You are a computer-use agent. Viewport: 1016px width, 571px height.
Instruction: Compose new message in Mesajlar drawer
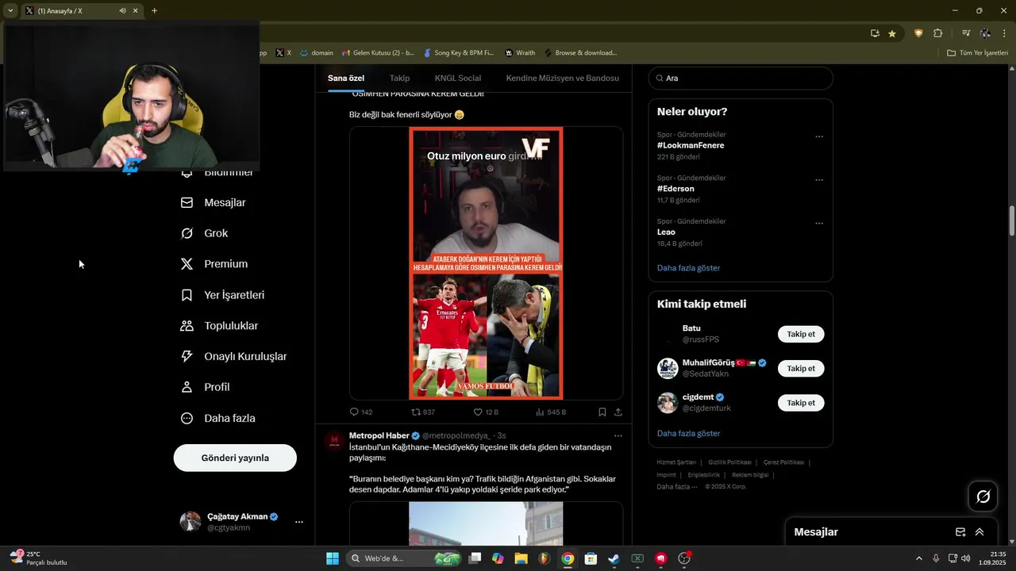[x=960, y=532]
